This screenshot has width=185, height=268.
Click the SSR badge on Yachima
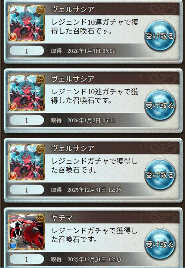(40, 218)
